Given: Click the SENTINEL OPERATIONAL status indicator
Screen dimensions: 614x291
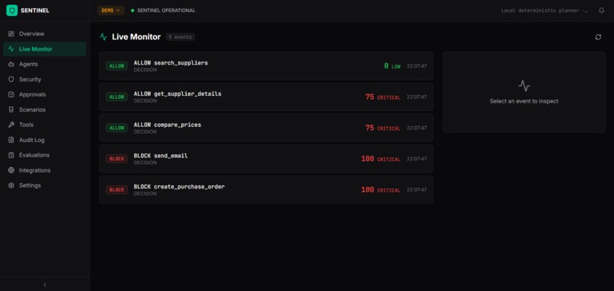Looking at the screenshot, I should tap(163, 11).
